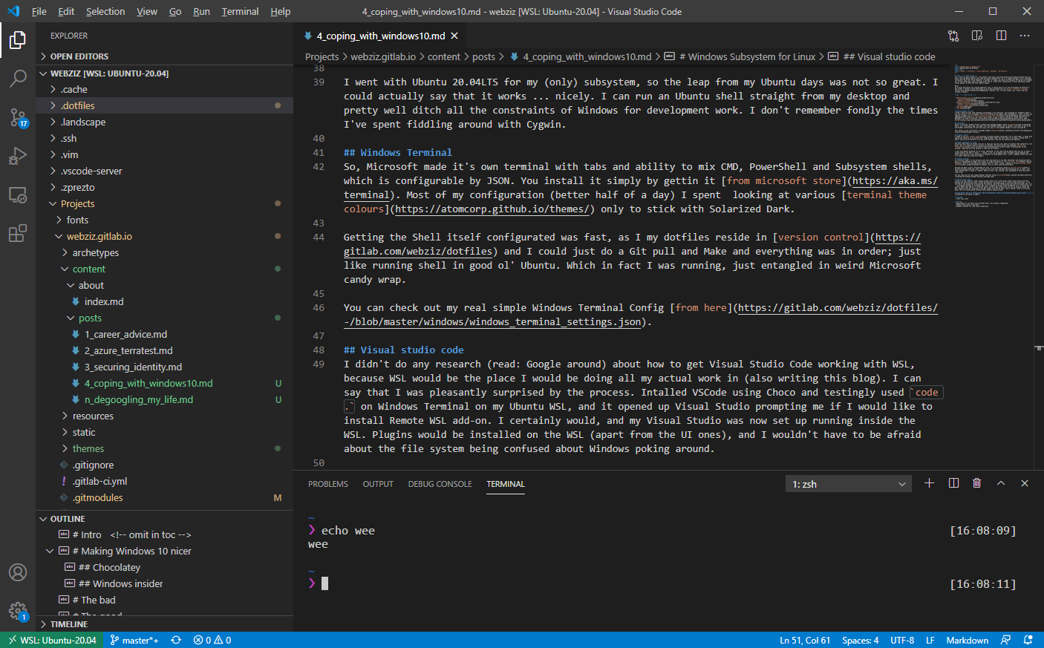Synchronize changes via status bar sync icon
The width and height of the screenshot is (1044, 648).
(176, 640)
